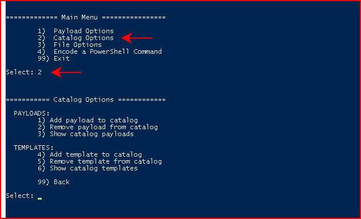This screenshot has width=361, height=219.
Task: Choose Add payload to catalog
Action: tap(88, 120)
